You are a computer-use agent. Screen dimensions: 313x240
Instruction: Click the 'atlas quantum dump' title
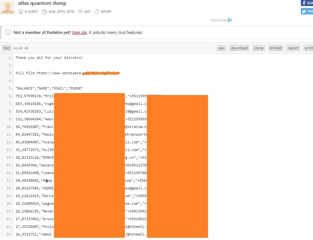42,3
